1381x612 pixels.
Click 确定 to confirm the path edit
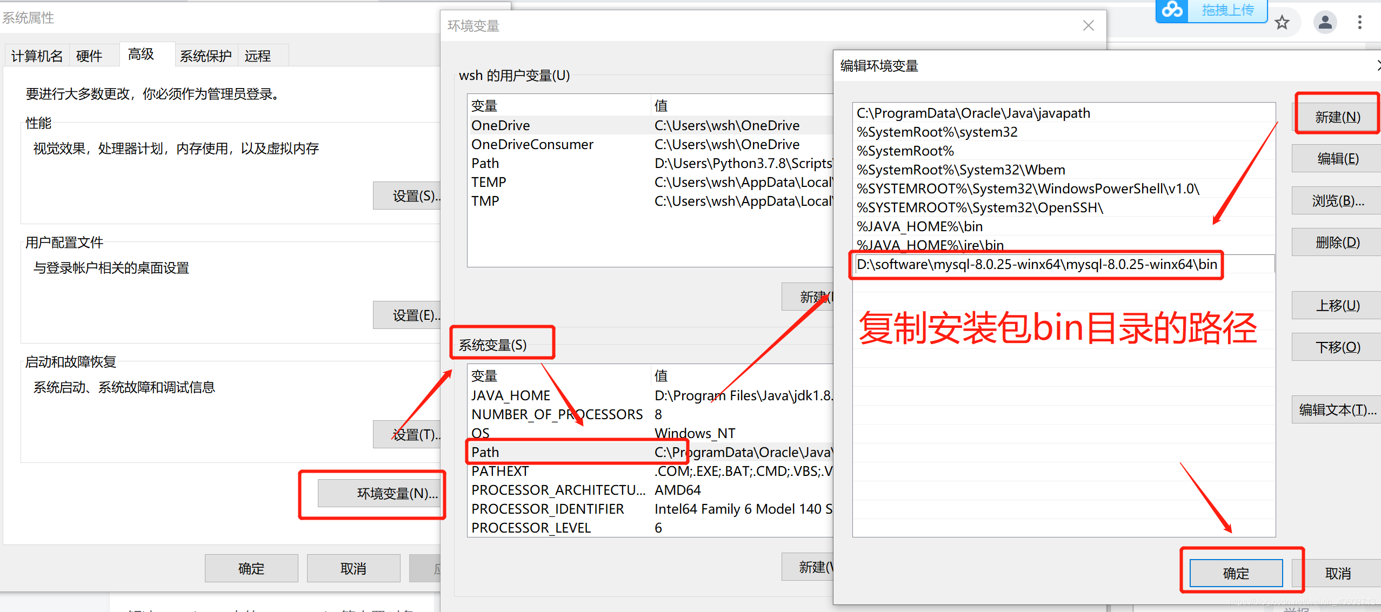click(1236, 573)
